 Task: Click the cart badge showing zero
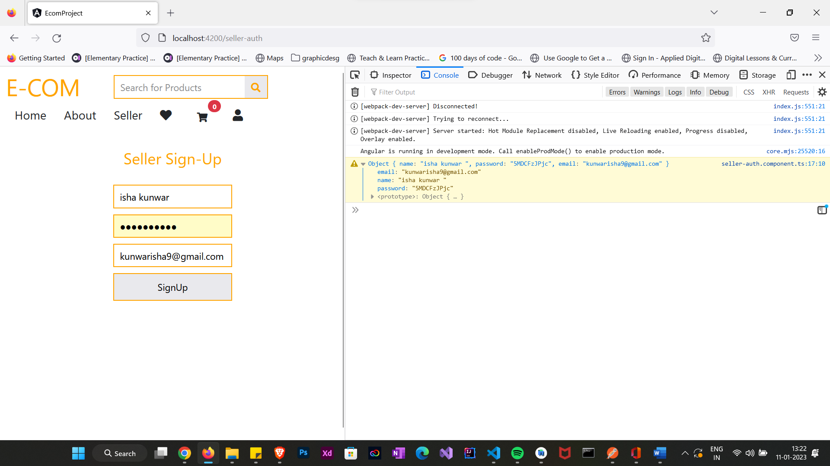[x=214, y=106]
